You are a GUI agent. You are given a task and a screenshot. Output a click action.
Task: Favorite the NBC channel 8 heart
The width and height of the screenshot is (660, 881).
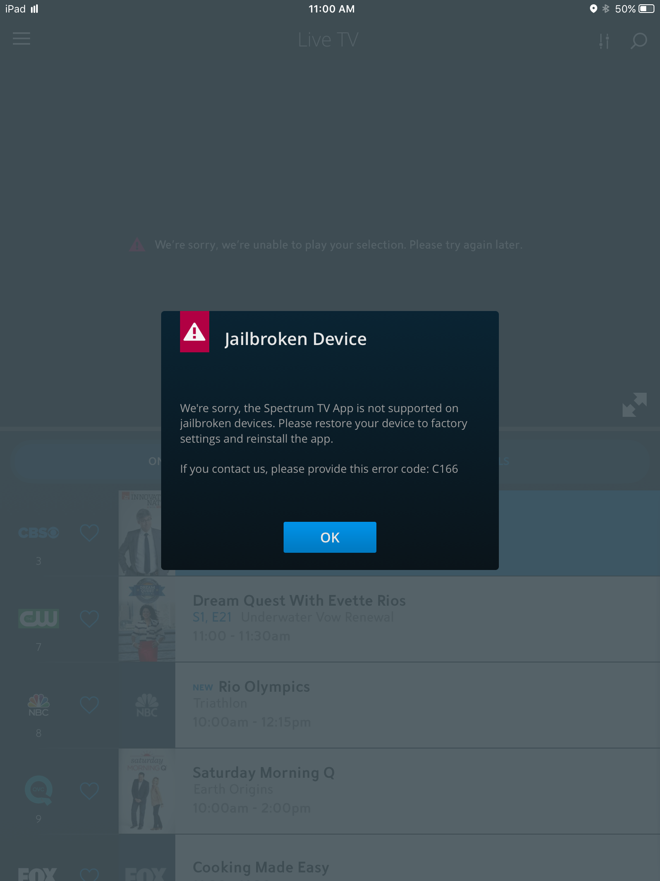89,705
